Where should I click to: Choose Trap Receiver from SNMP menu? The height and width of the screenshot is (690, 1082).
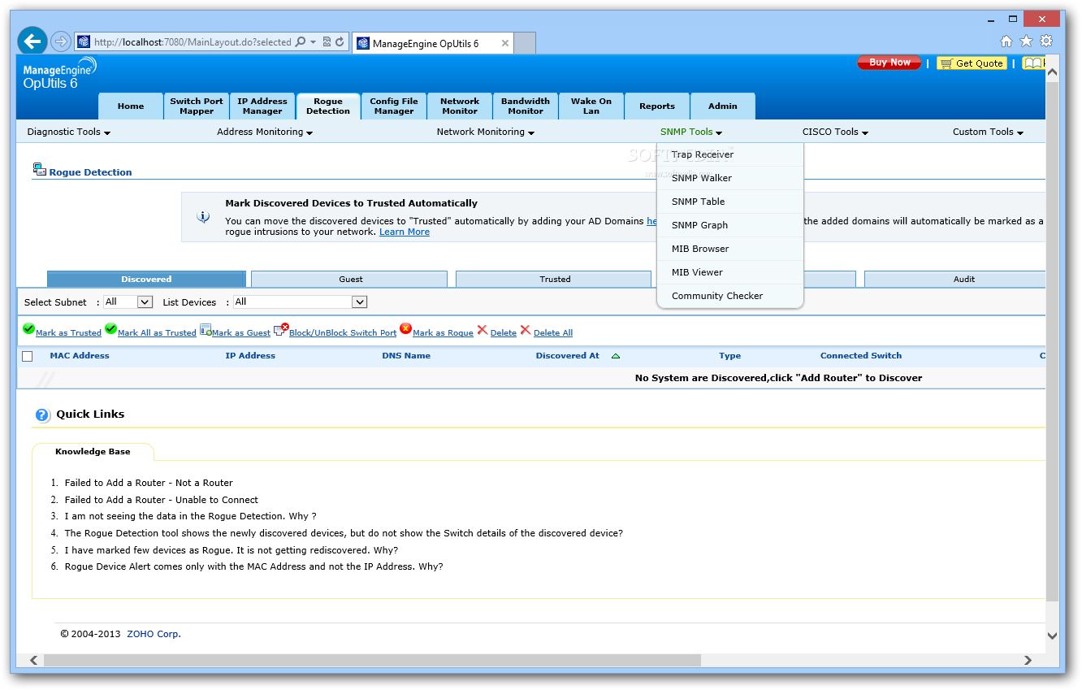coord(730,154)
